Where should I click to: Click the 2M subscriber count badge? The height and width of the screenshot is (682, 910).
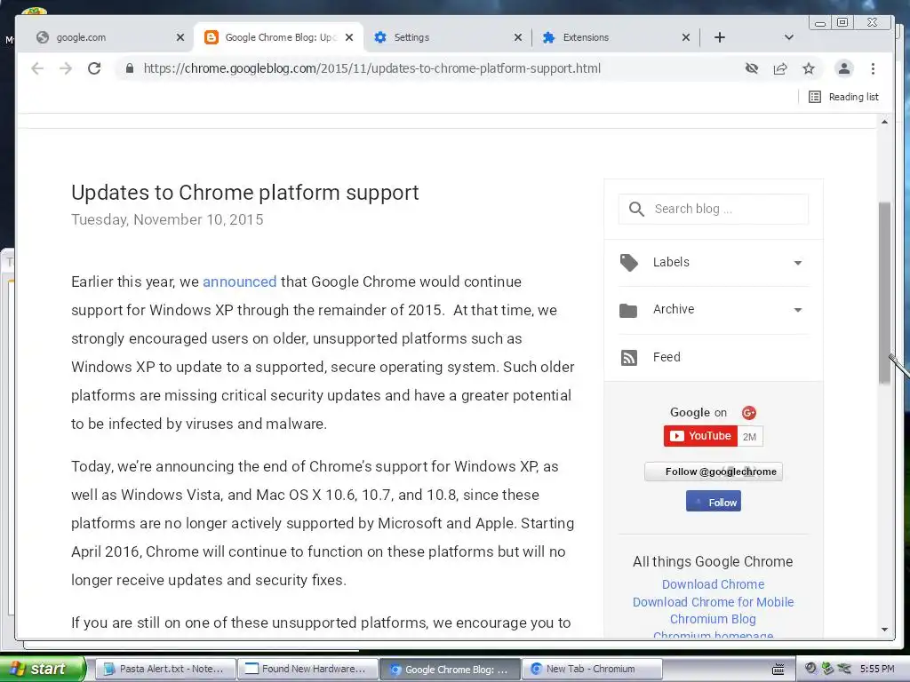pos(750,437)
